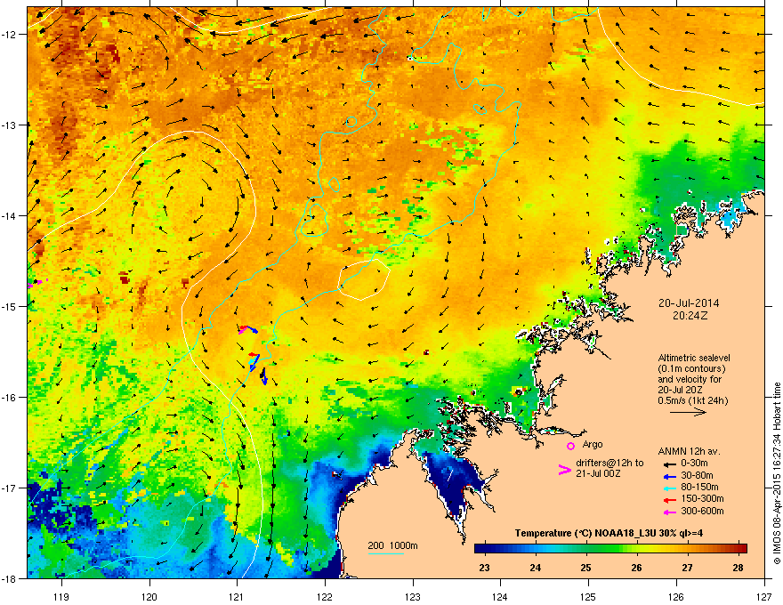This screenshot has height=605, width=783.
Task: Click the 'drifters@12h to' legend label
Action: 609,464
